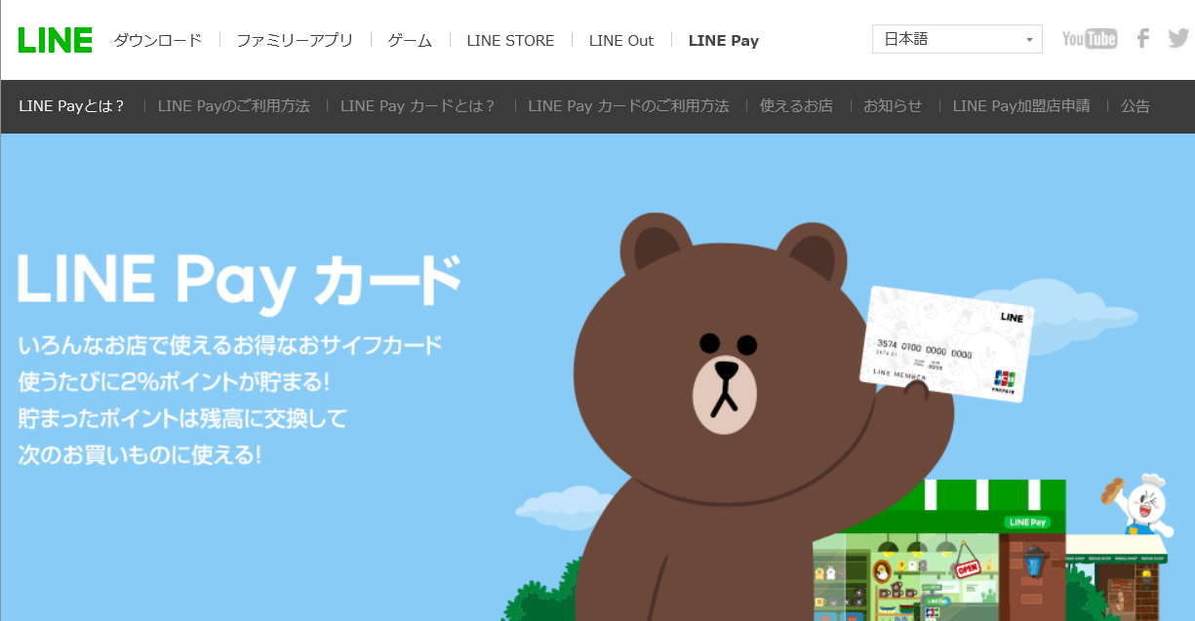Click the 公告 link
Viewport: 1195px width, 621px height.
1135,106
